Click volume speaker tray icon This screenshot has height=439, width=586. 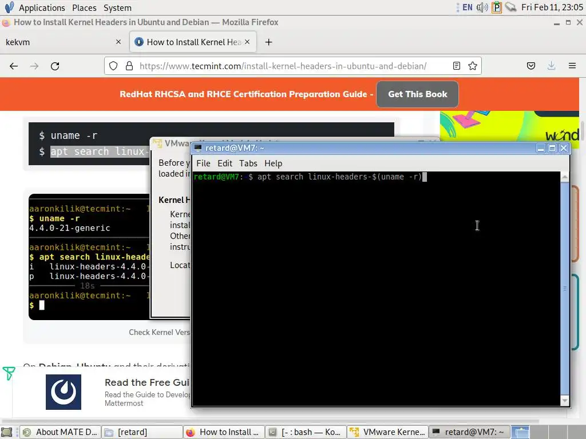[x=482, y=7]
